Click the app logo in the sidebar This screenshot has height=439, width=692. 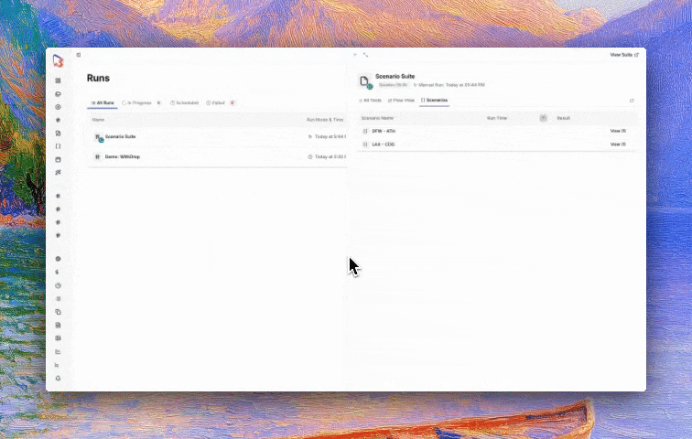pyautogui.click(x=58, y=61)
